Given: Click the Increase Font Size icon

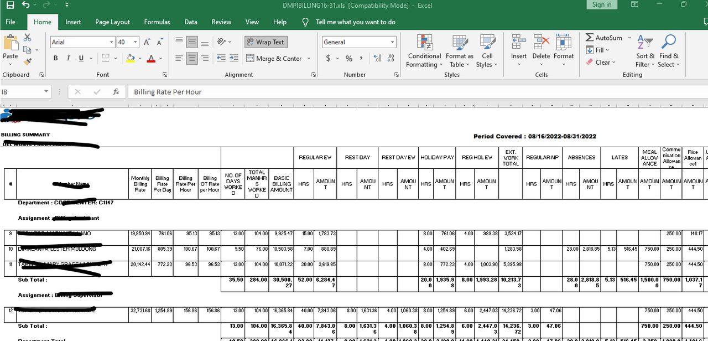Looking at the screenshot, I should point(147,42).
